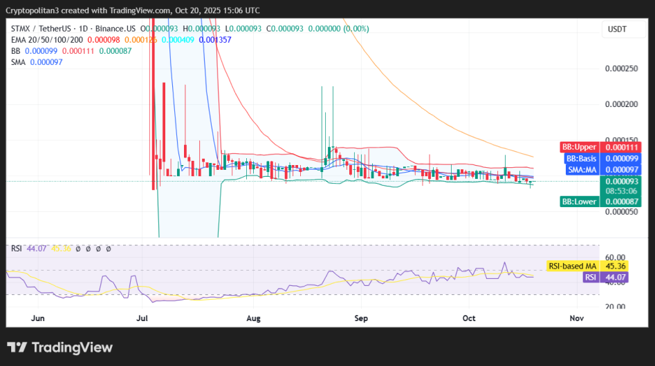
Task: Select the BB indicator legend label
Action: pos(15,50)
